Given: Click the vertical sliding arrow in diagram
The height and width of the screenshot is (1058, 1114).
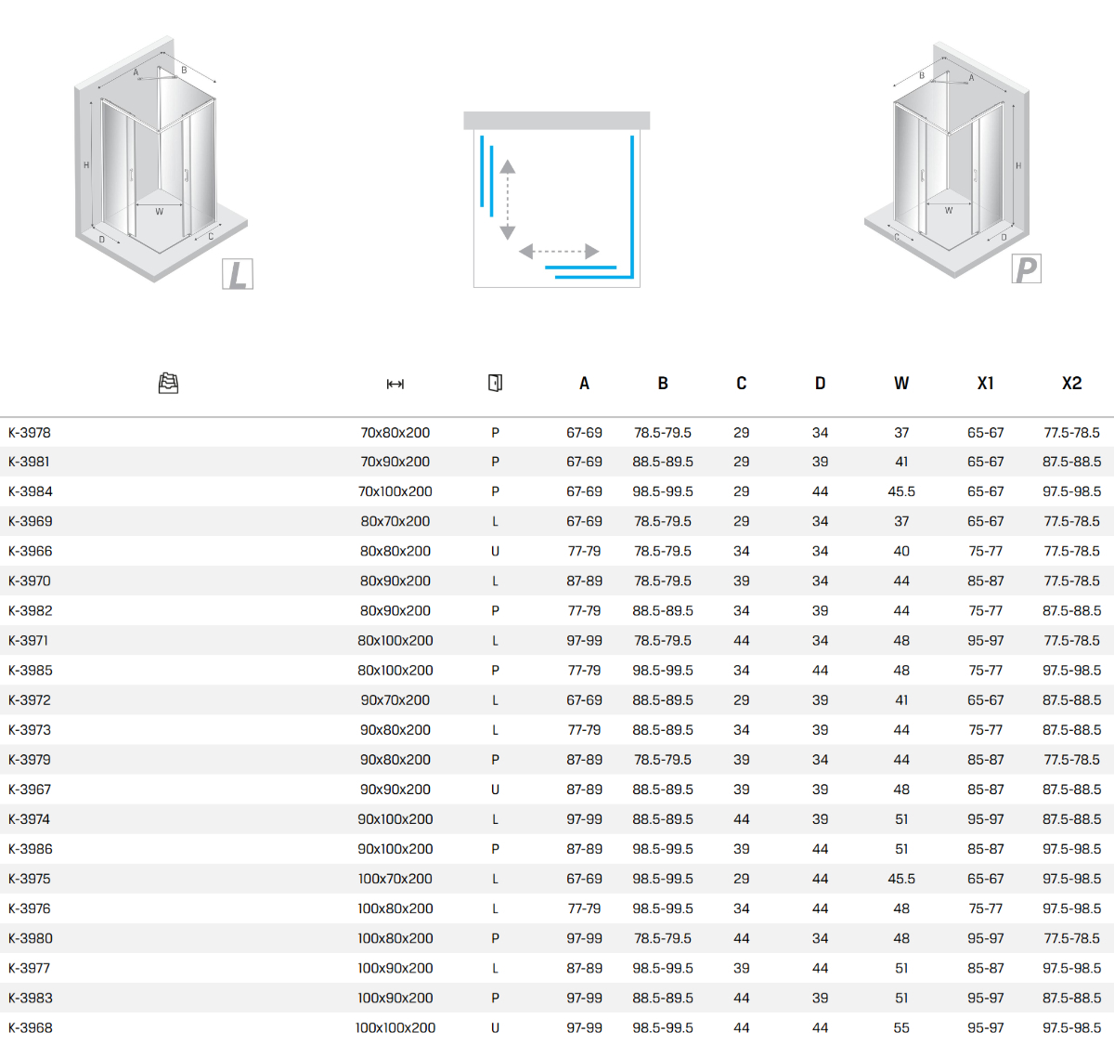Looking at the screenshot, I should [x=508, y=200].
